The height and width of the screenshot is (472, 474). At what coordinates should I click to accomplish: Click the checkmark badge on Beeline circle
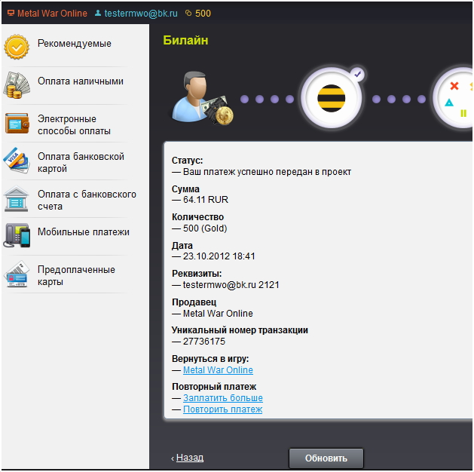pos(358,74)
